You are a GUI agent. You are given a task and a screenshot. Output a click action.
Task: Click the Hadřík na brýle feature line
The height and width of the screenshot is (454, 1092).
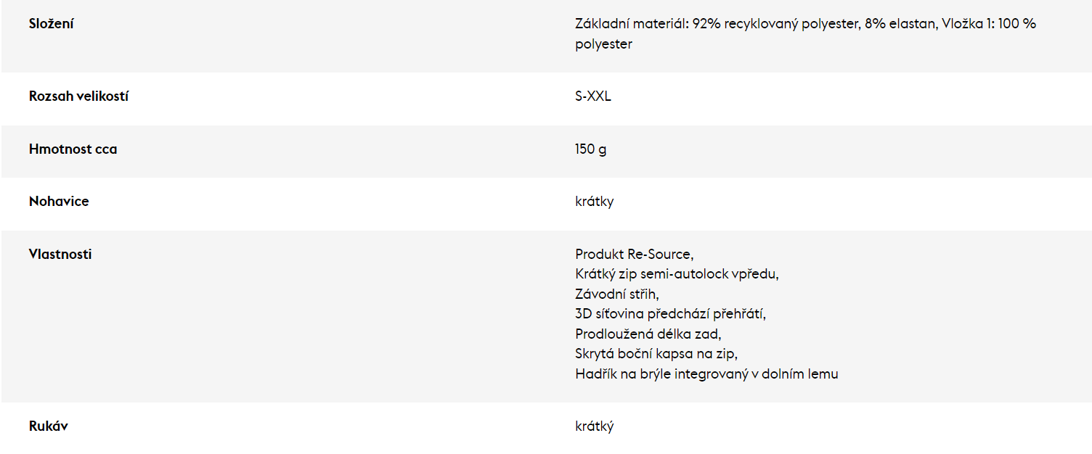[706, 374]
